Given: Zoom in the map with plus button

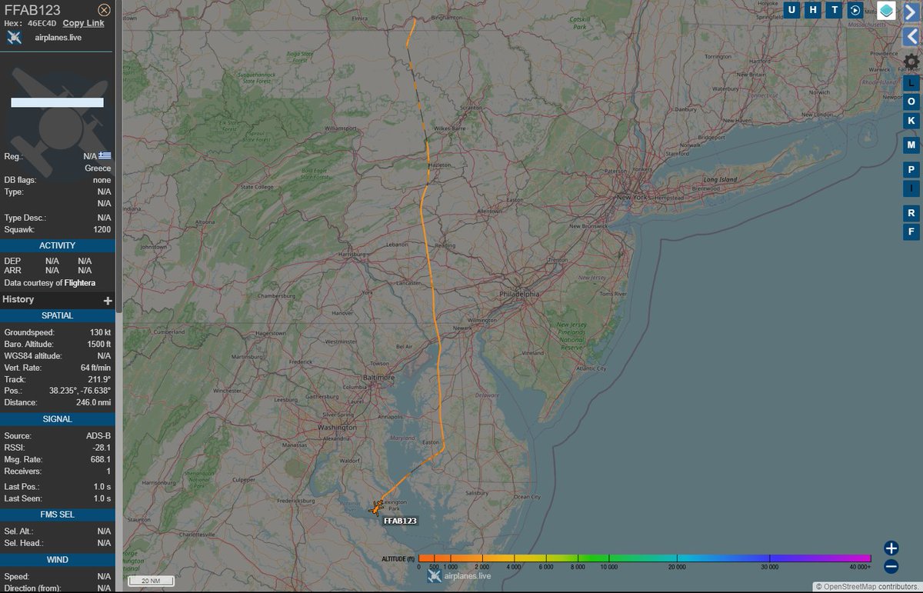Looking at the screenshot, I should [891, 548].
